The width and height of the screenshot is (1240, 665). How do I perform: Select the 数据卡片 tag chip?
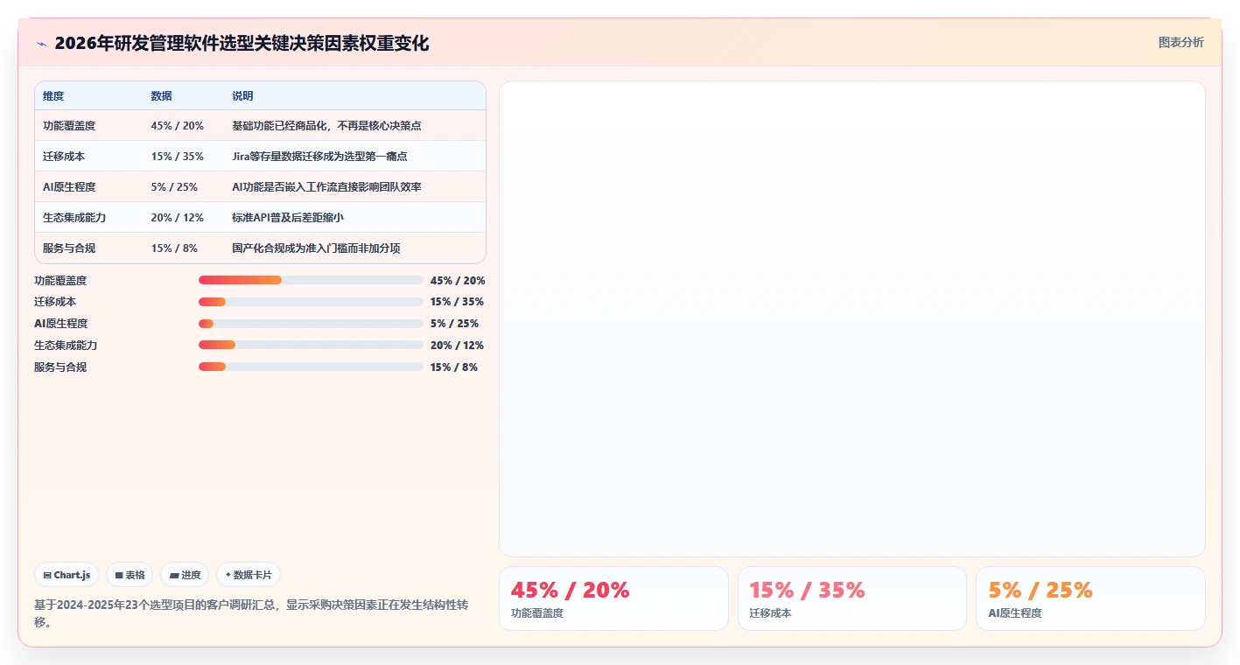pos(249,575)
